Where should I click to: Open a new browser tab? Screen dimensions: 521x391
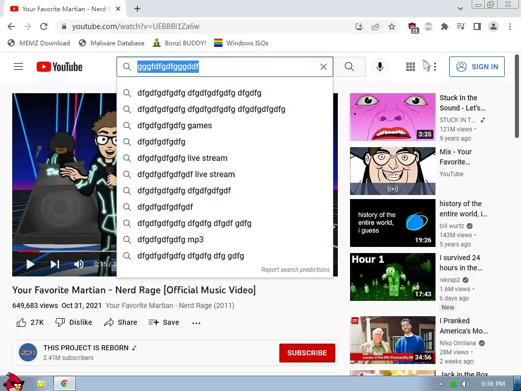point(137,9)
